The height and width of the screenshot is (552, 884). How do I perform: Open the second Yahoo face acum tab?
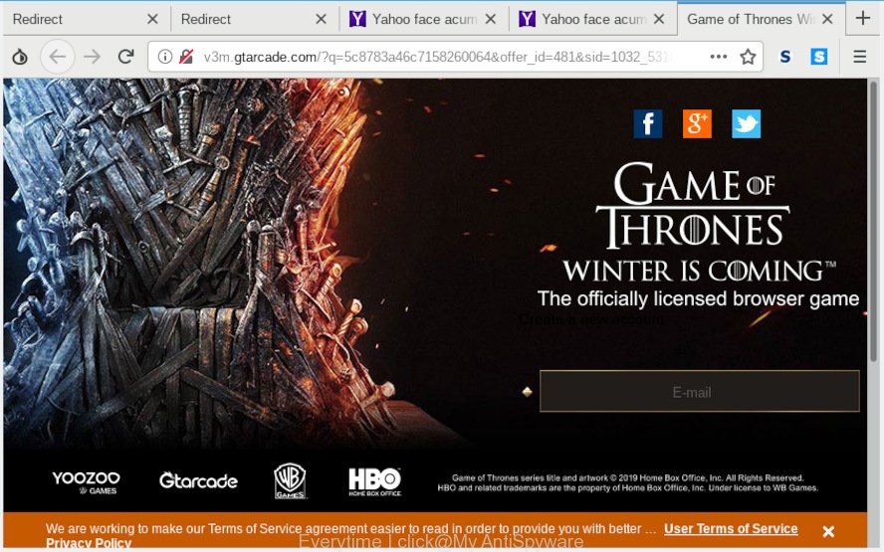tap(592, 19)
